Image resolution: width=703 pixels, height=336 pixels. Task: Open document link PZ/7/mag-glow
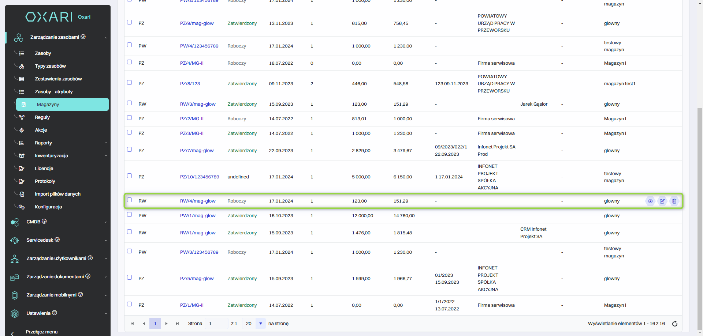(197, 151)
